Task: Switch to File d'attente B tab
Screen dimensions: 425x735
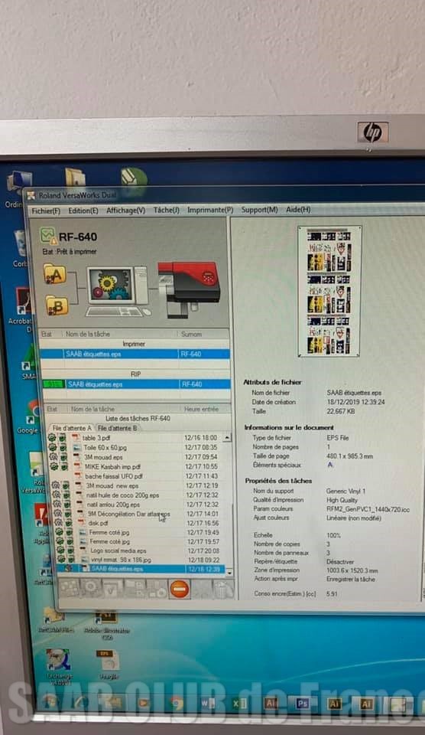Action: 118,428
